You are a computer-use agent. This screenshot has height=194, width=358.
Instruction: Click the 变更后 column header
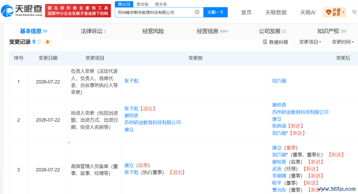click(343, 58)
